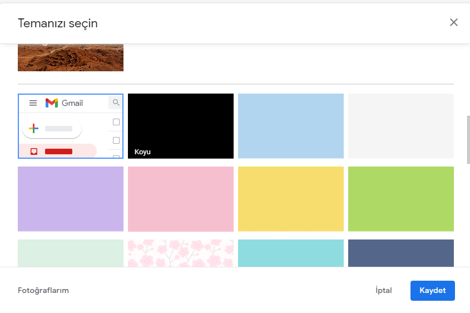
Task: Click the search magnifier in default theme preview
Action: pos(116,102)
